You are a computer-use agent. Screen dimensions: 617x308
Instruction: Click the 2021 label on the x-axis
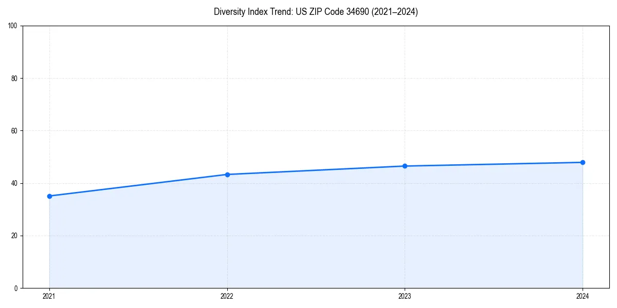point(49,296)
